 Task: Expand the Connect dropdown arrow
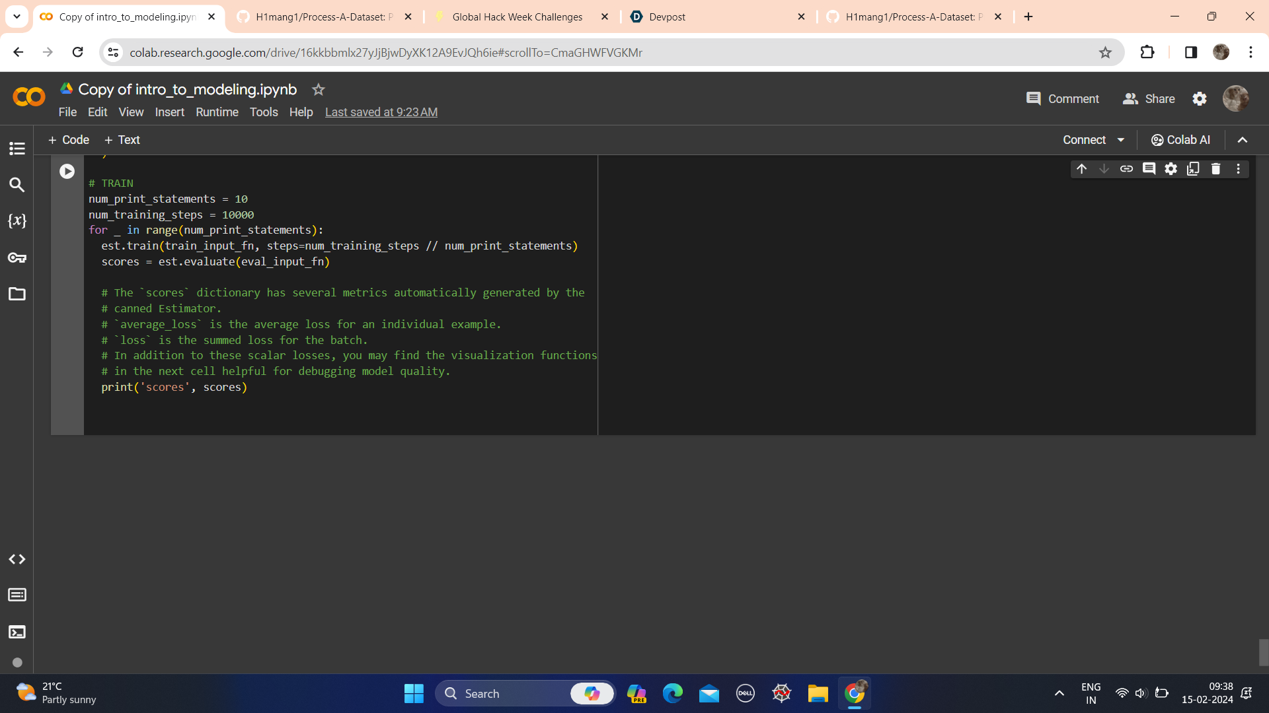click(x=1120, y=140)
